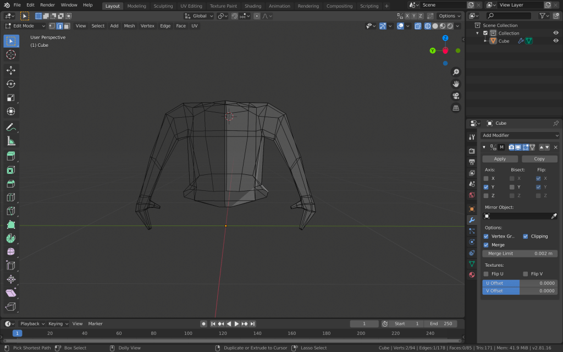Open the Modifier properties wrench tab
This screenshot has height=352, width=563.
tap(472, 220)
